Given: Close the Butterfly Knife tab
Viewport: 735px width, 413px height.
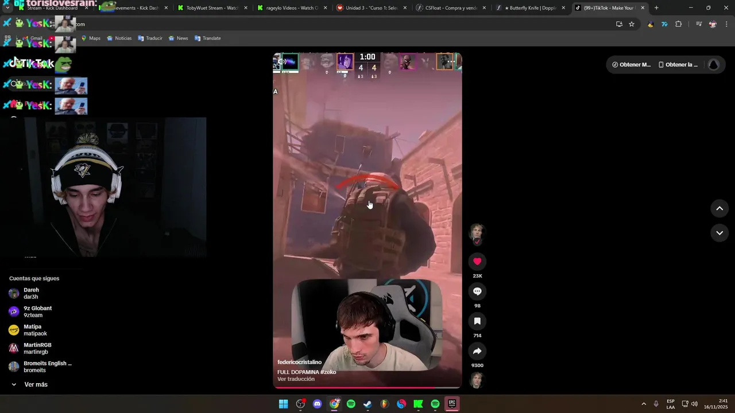Looking at the screenshot, I should pyautogui.click(x=563, y=8).
